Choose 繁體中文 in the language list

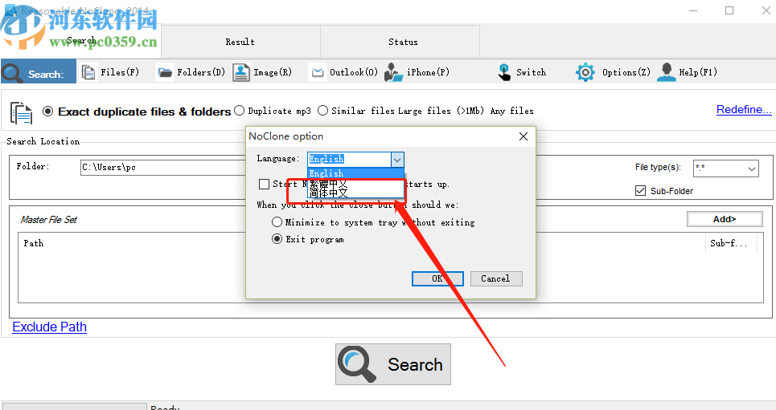click(355, 184)
